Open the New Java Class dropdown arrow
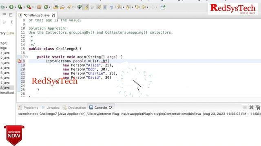The height and width of the screenshot is (146, 261). pos(50,7)
